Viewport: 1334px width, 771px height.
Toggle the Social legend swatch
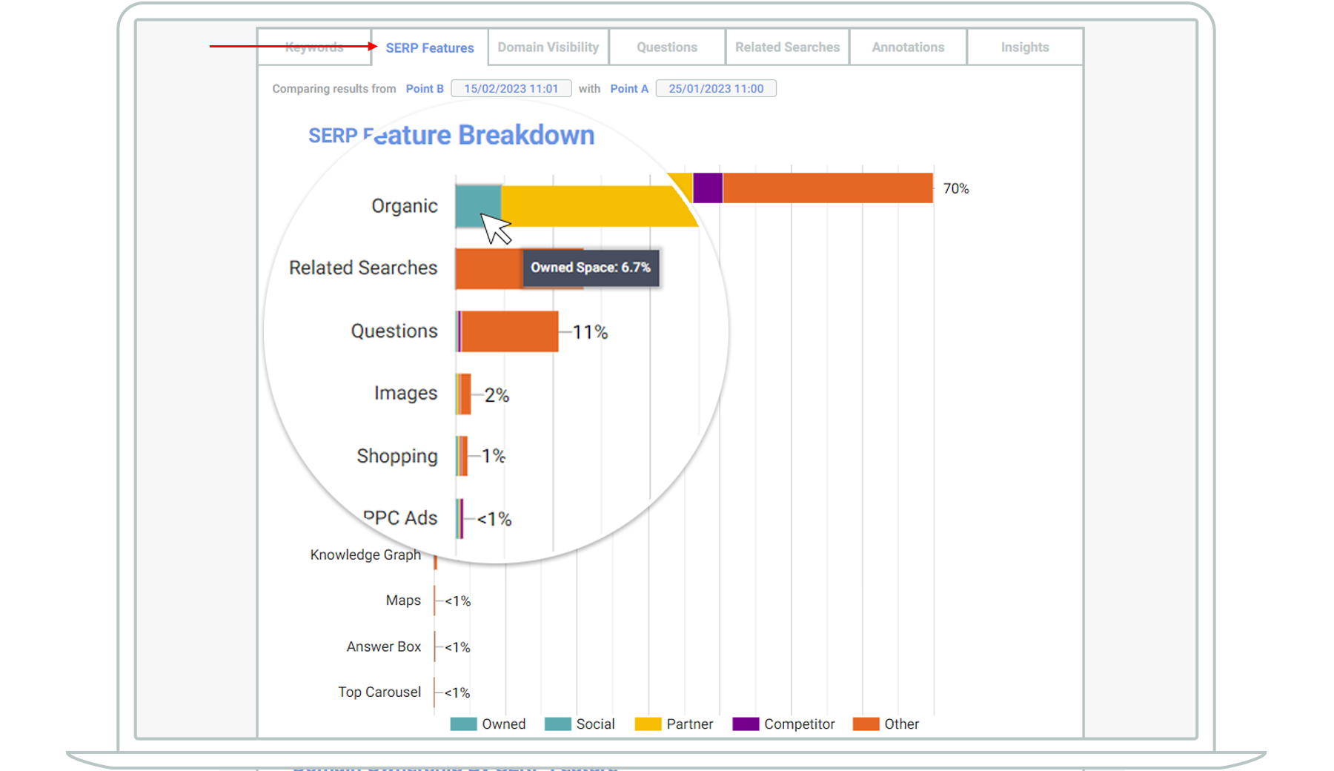tap(558, 724)
